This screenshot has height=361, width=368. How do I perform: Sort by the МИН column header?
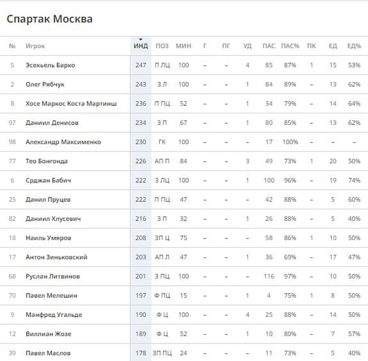(183, 46)
